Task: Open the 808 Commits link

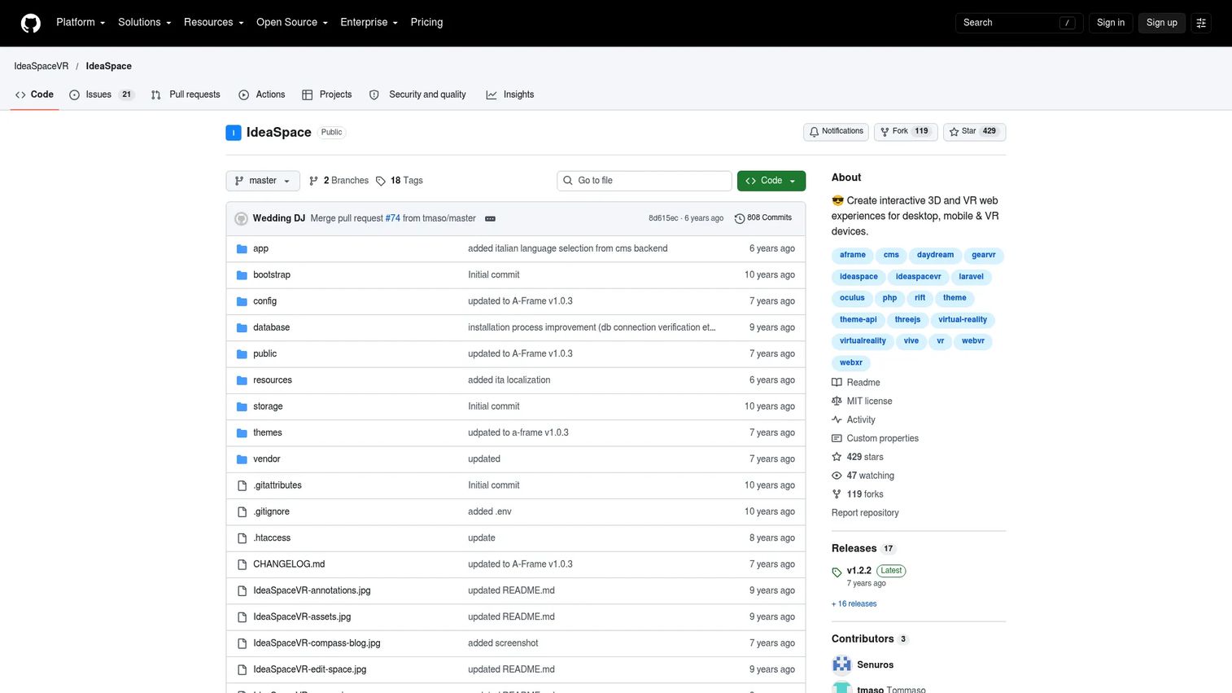Action: [x=763, y=218]
